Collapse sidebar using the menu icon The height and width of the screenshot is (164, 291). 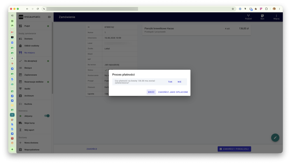[49, 17]
